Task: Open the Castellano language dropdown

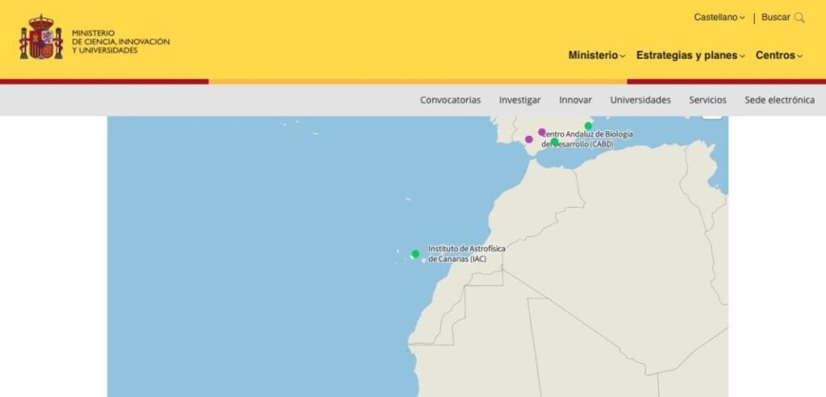Action: tap(720, 18)
